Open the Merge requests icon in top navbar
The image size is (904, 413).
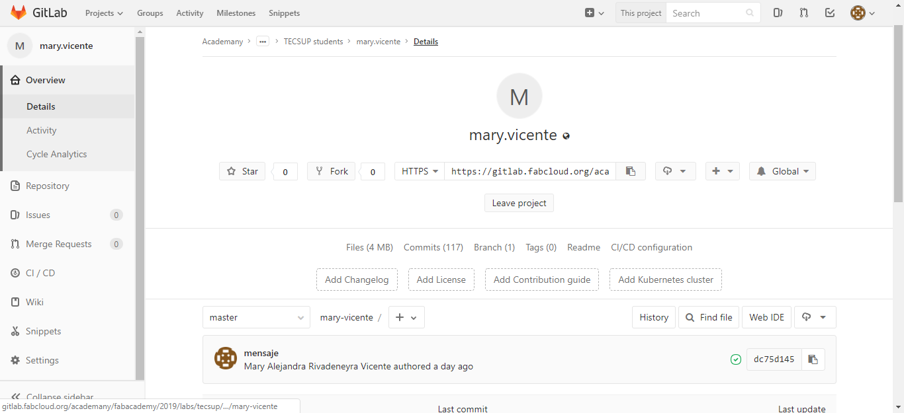coord(804,13)
